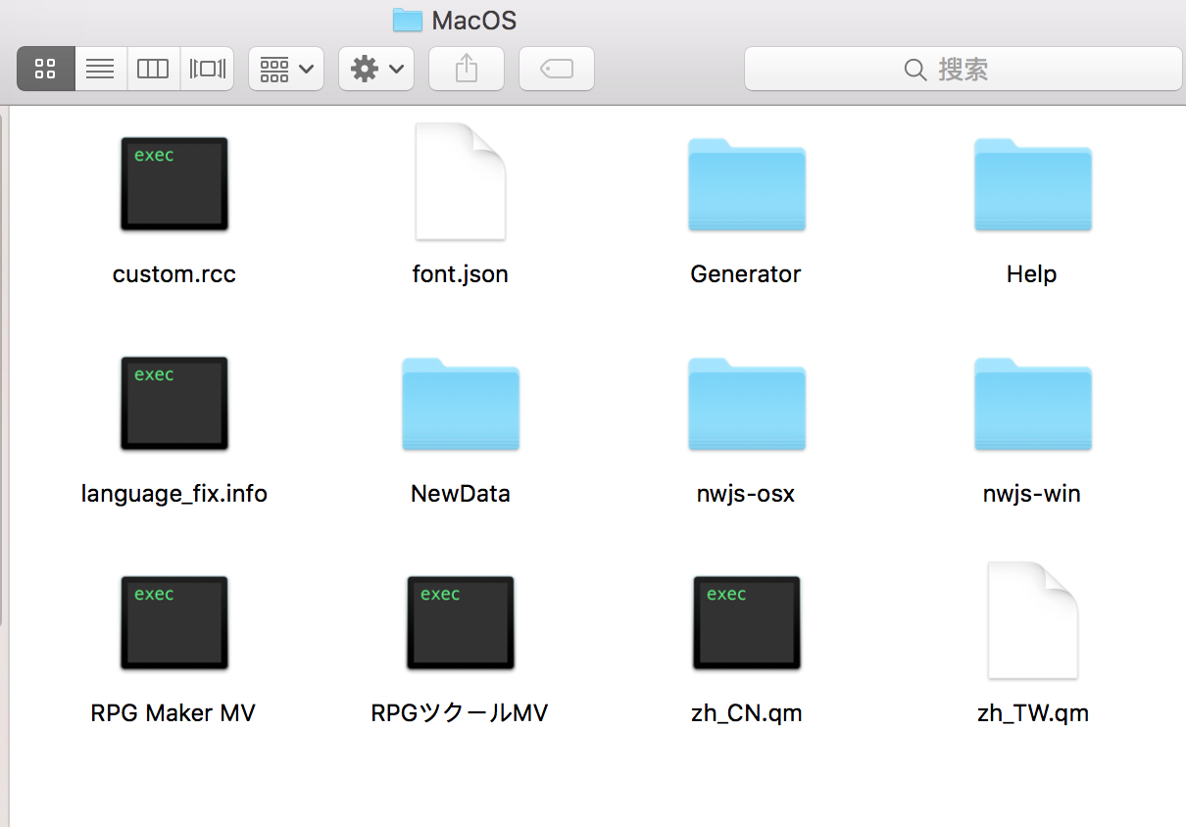Click the Edit Tags toolbar button
Viewport: 1186px width, 827px height.
tap(557, 69)
